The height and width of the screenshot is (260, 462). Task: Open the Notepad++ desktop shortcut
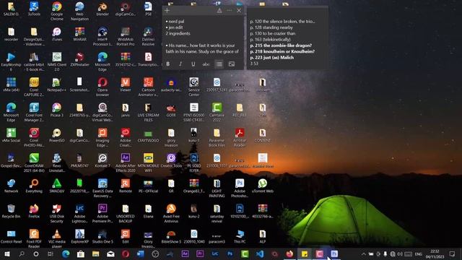point(57,85)
